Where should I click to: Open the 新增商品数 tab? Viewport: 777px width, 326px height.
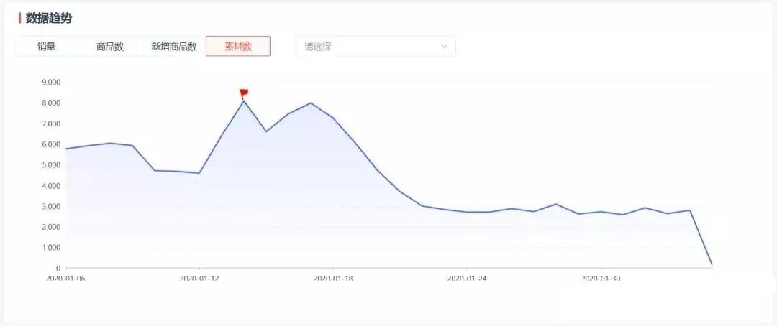(173, 47)
